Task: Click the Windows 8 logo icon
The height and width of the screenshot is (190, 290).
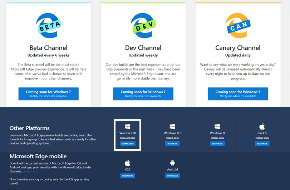Action: (x=217, y=127)
